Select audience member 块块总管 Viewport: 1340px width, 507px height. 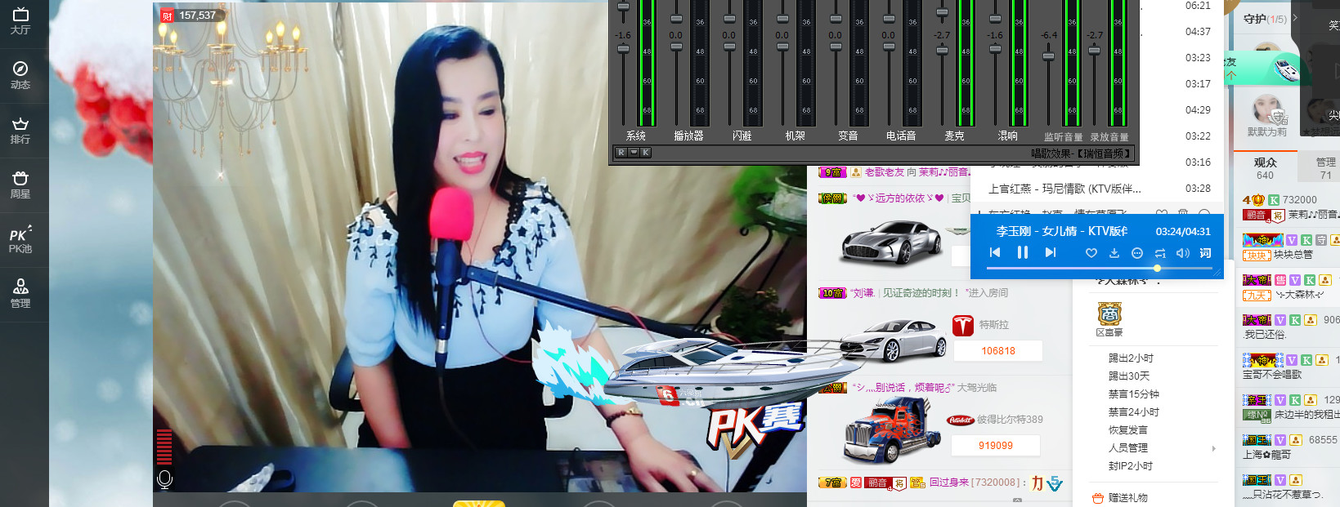tap(1293, 255)
